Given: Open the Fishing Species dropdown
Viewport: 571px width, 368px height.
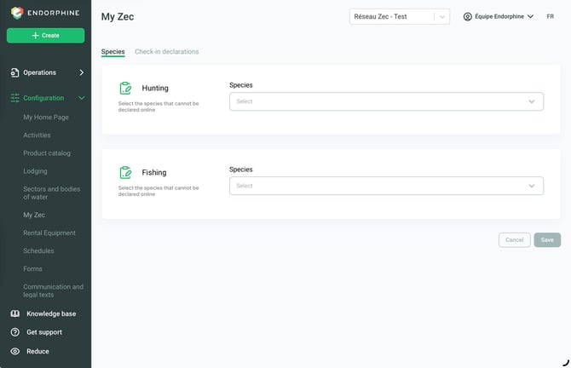Looking at the screenshot, I should 386,186.
